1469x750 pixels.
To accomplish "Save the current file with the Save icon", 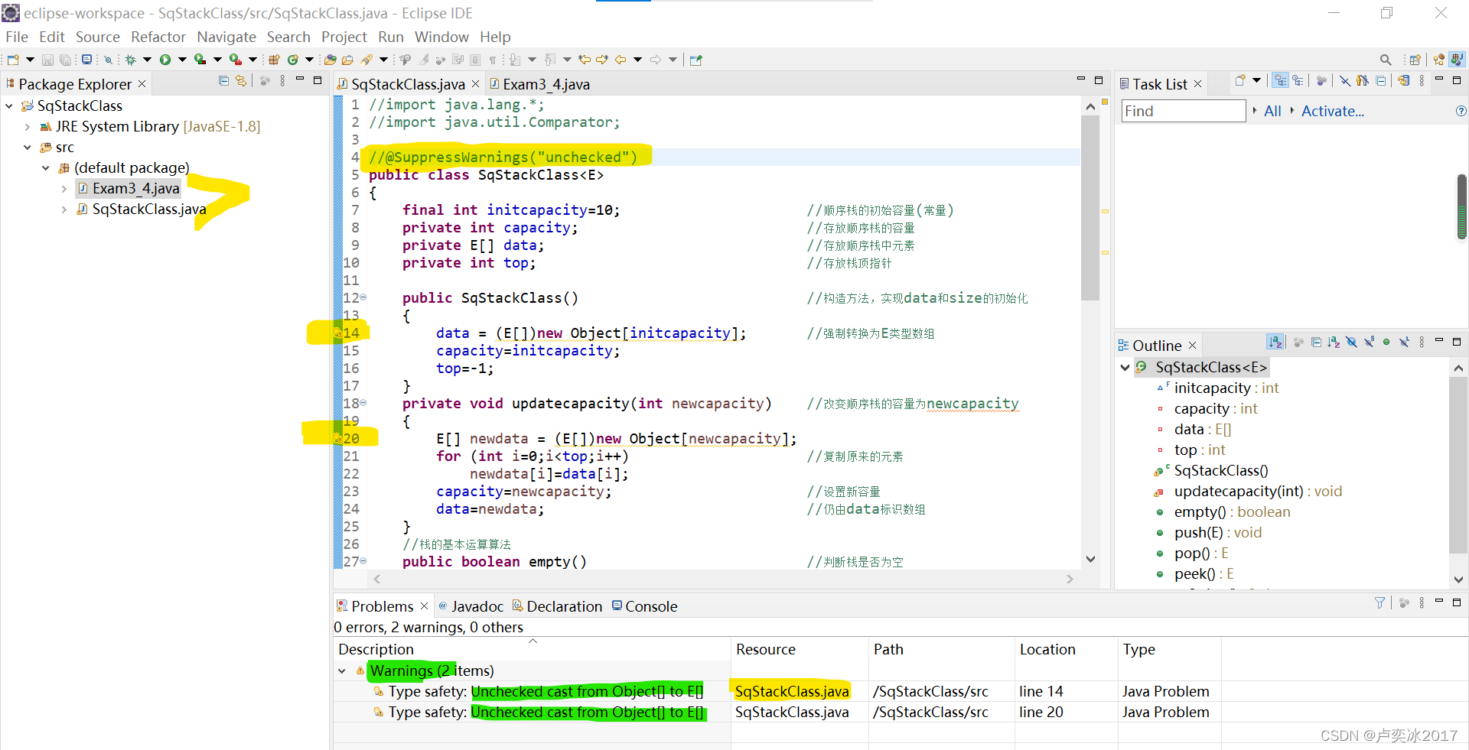I will pos(49,59).
